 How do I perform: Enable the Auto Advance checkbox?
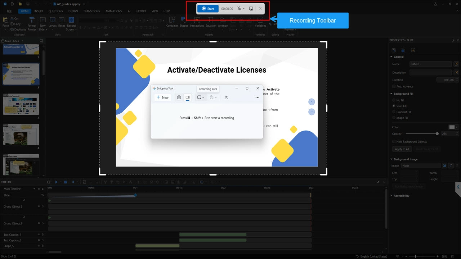point(394,86)
